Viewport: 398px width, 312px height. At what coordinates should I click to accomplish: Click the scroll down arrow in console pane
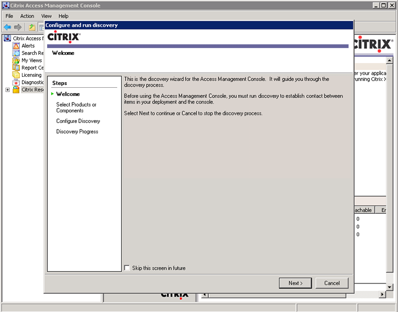[x=389, y=287]
